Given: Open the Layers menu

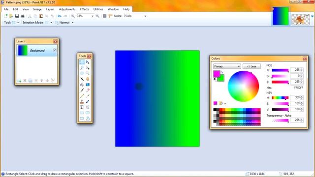Looking at the screenshot, I should tap(50, 9).
